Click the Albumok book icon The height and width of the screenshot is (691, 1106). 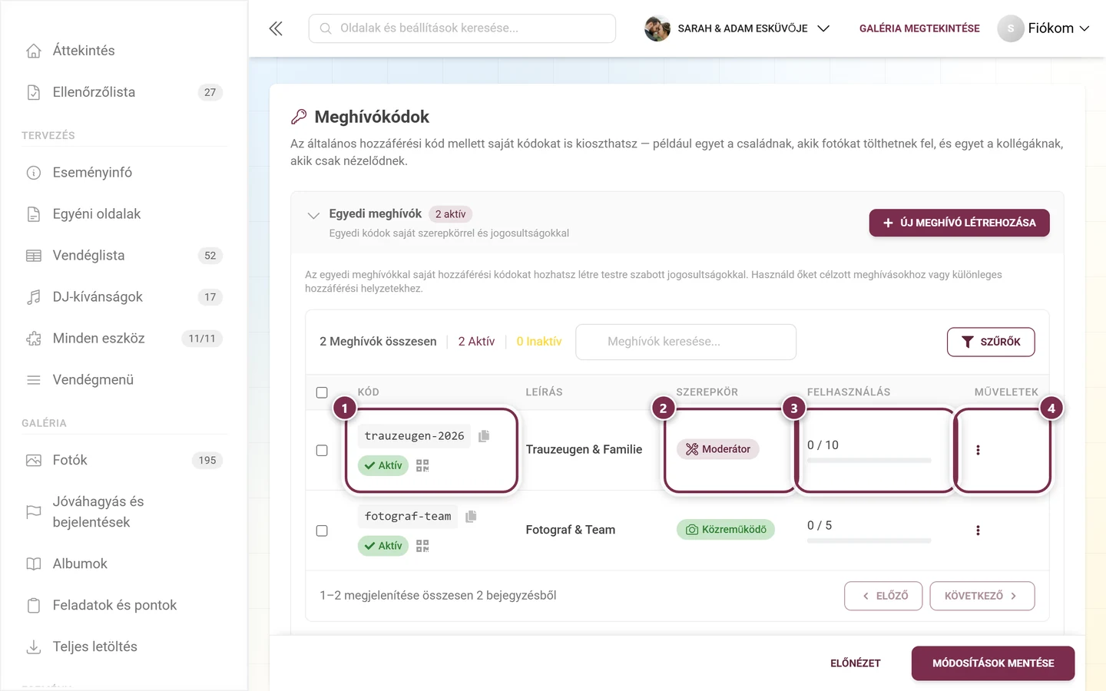click(x=34, y=564)
